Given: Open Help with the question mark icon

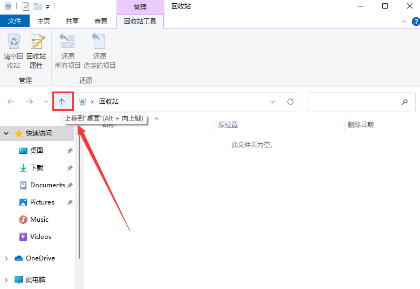Looking at the screenshot, I should click(x=416, y=22).
